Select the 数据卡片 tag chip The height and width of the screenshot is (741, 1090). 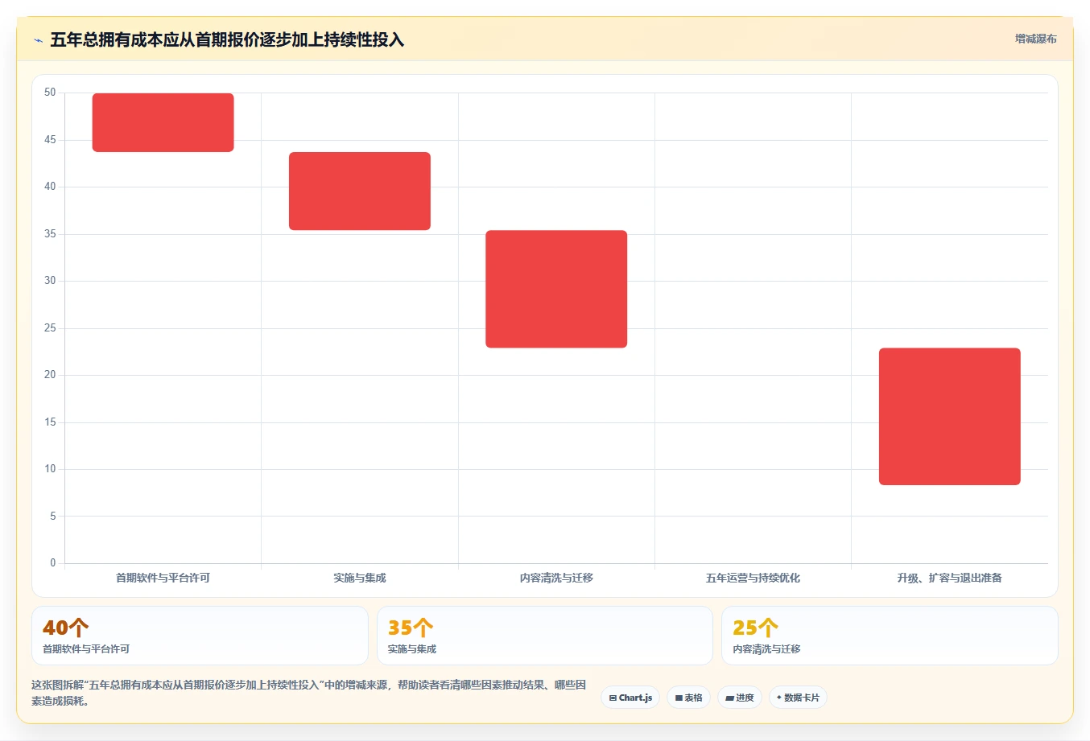click(x=798, y=698)
